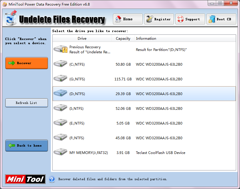
Task: Select the "(D:,NTFS)" drive label
Action: [x=77, y=94]
